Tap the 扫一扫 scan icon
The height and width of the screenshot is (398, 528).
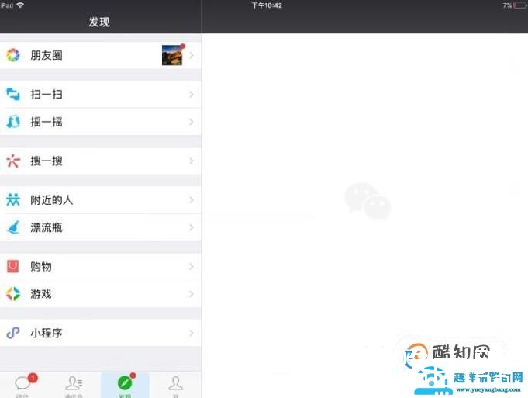pos(13,94)
